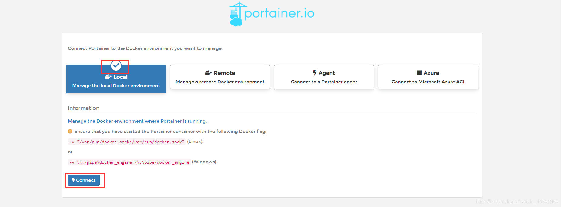
Task: Choose the Agent connection option
Action: (324, 77)
